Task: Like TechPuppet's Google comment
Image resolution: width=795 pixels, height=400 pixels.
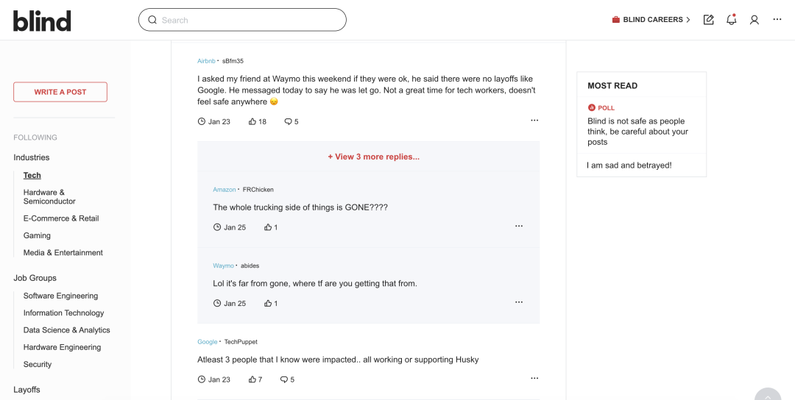Action: [x=252, y=379]
